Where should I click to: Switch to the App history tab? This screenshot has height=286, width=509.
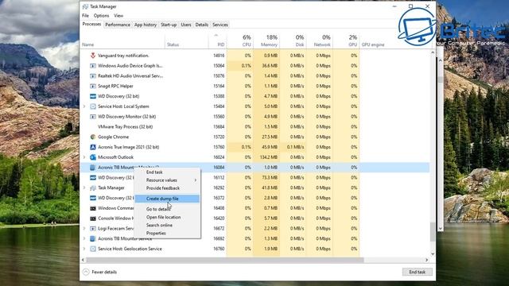tap(146, 25)
